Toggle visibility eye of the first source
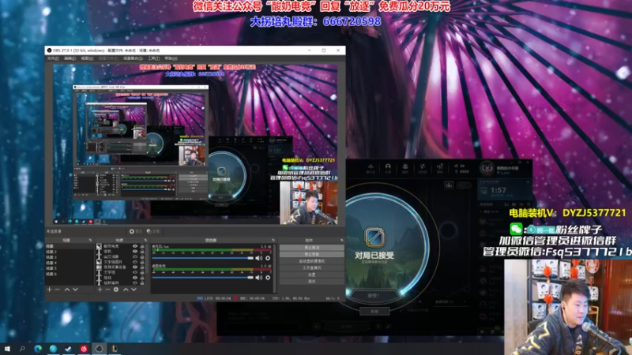632x355 pixels. (x=135, y=246)
